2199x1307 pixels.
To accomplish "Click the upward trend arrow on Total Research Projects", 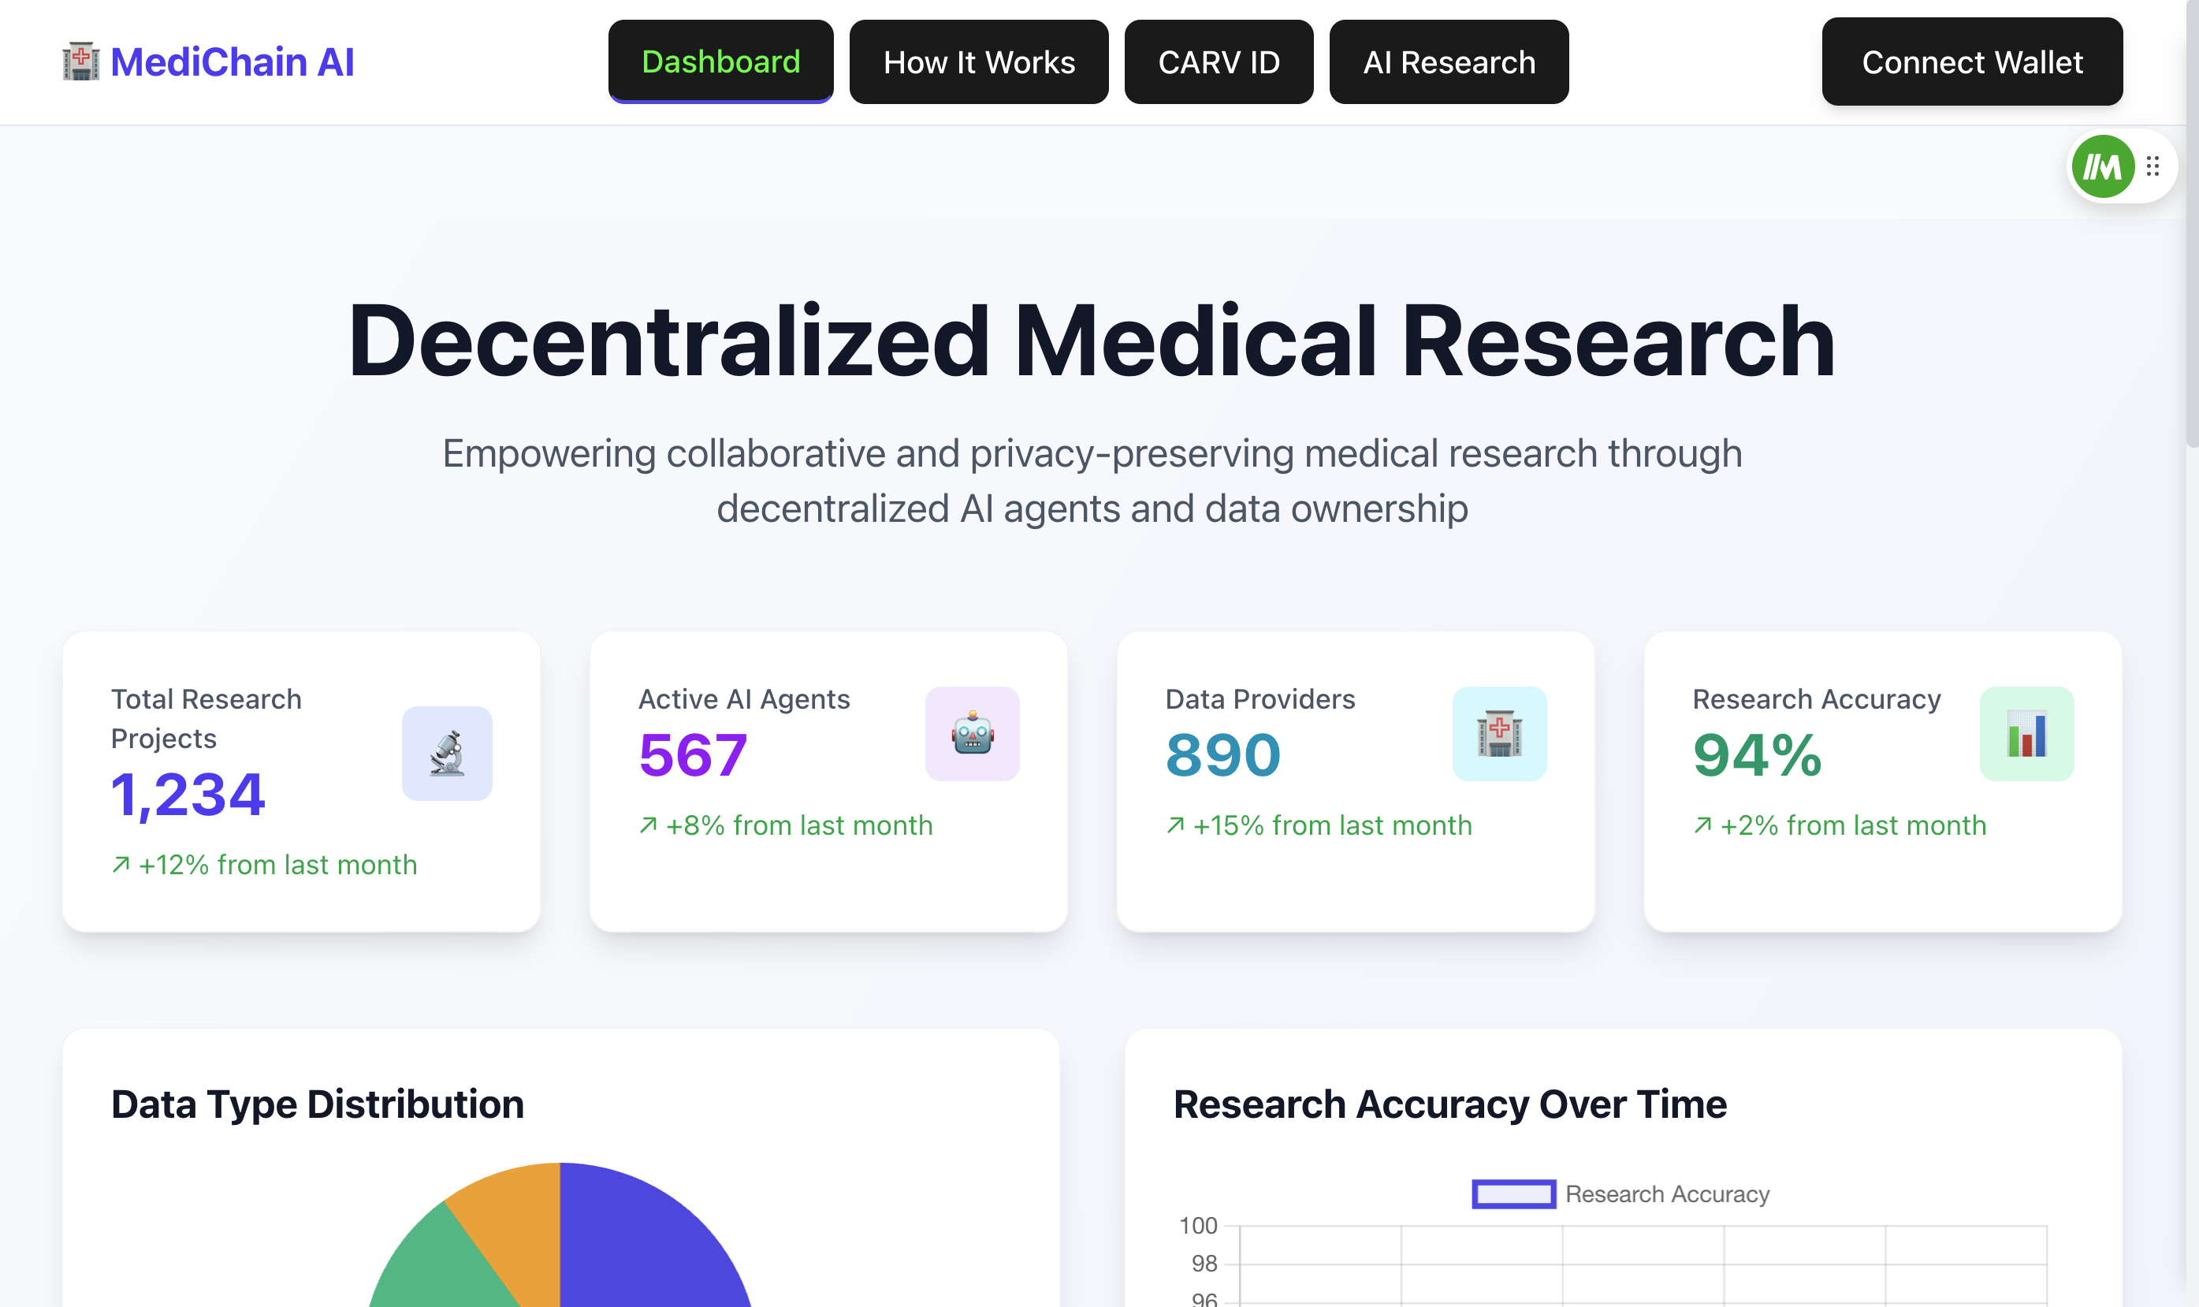I will 121,864.
